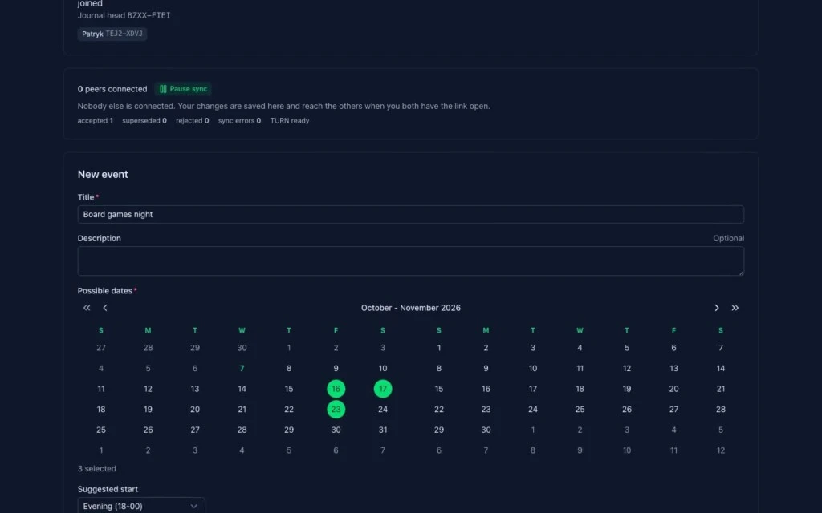Advance to next month with right chevron
822x513 pixels.
[x=717, y=308]
